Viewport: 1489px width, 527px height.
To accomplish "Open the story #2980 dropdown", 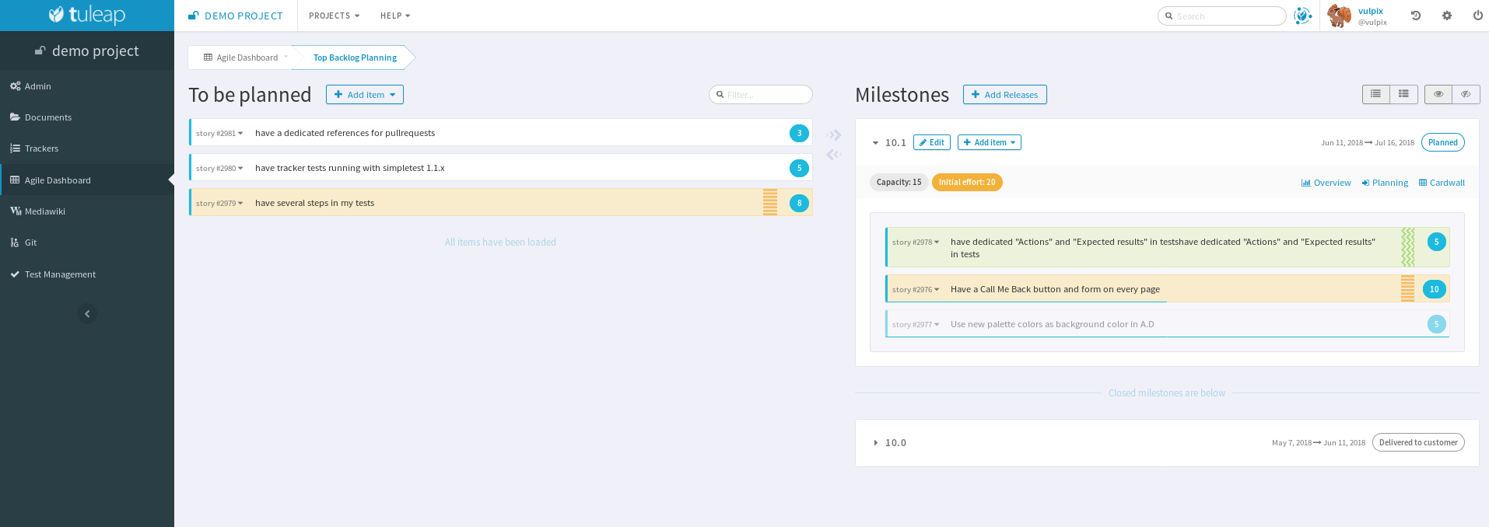I will (219, 169).
